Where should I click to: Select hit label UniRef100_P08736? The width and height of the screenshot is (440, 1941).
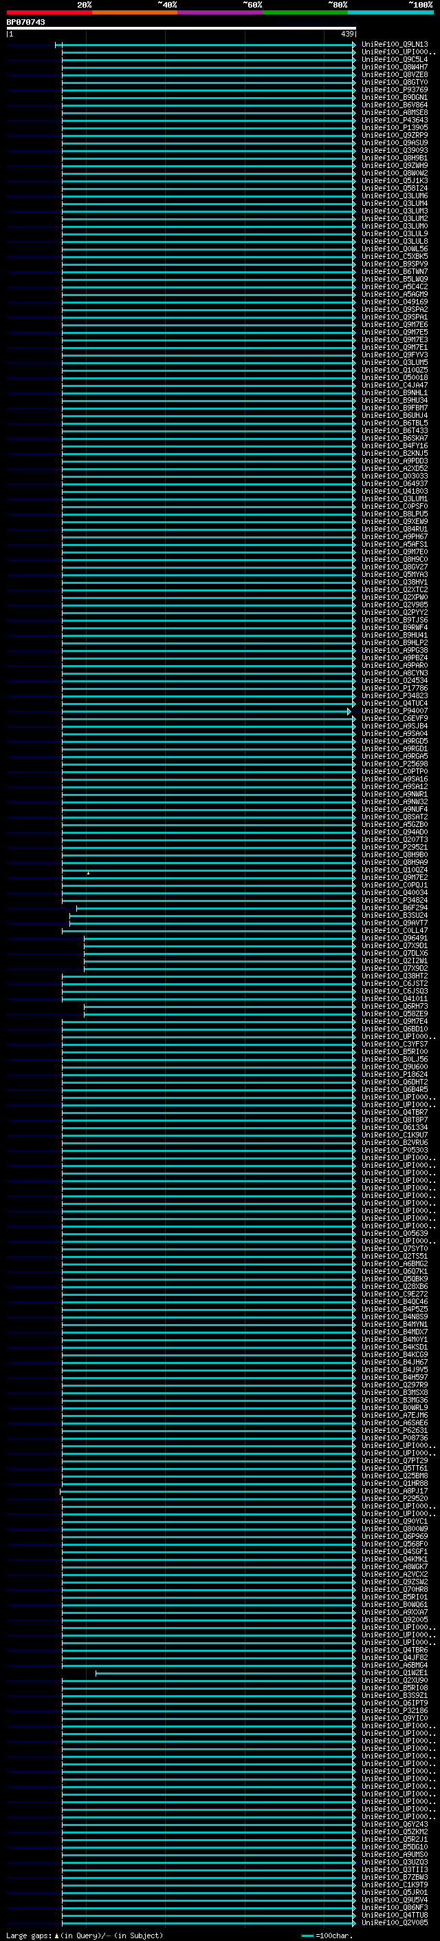(x=395, y=1438)
